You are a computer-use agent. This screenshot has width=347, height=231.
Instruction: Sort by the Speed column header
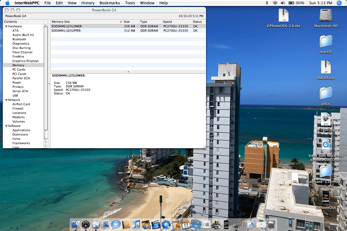coord(177,22)
